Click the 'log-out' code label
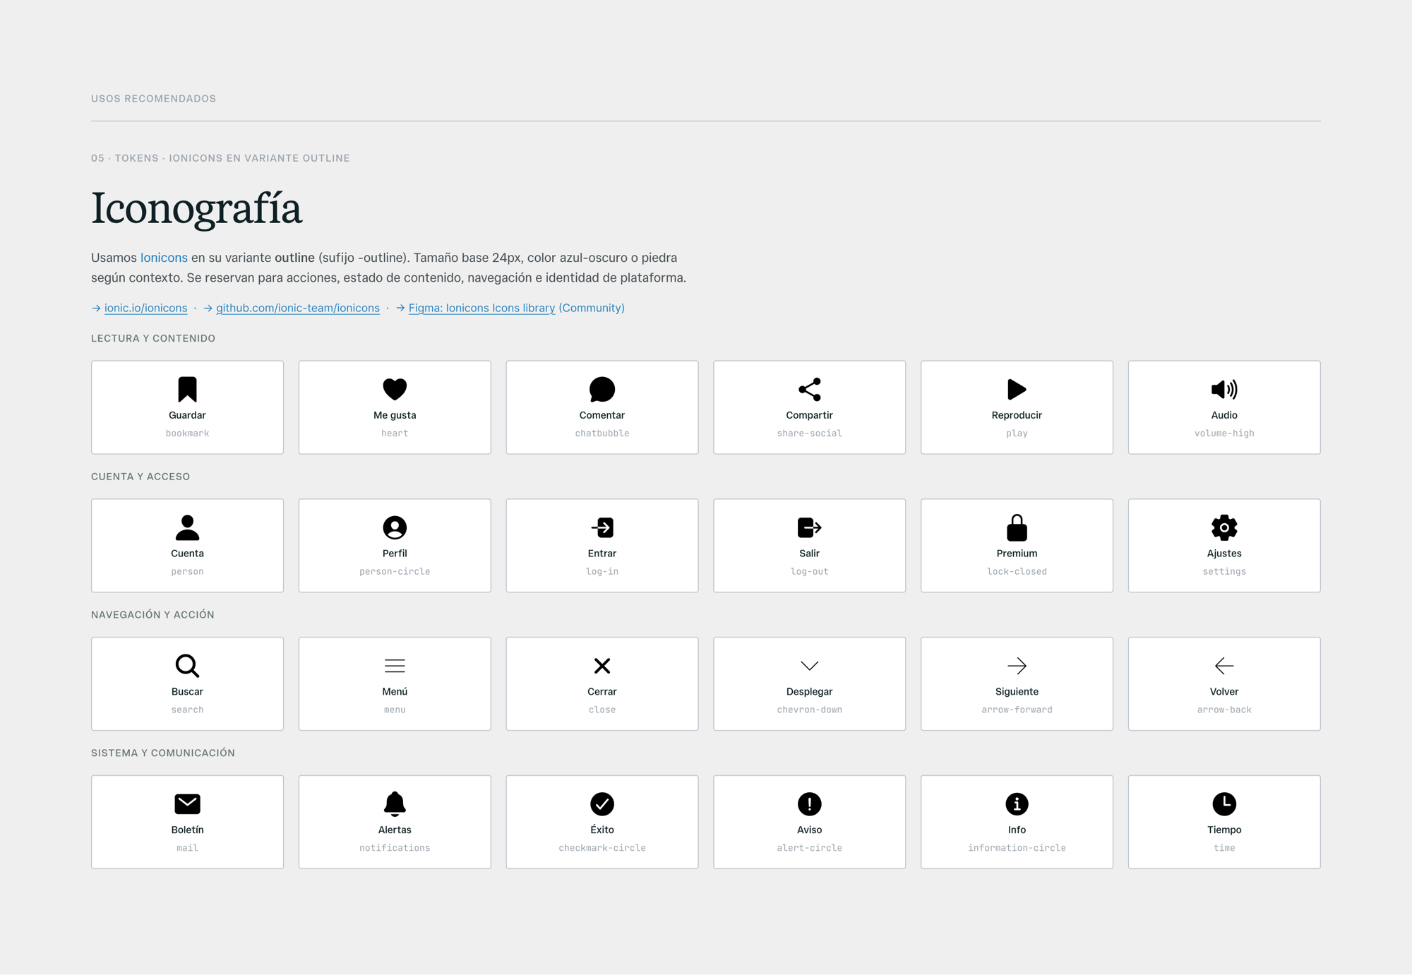The width and height of the screenshot is (1412, 975). click(809, 572)
